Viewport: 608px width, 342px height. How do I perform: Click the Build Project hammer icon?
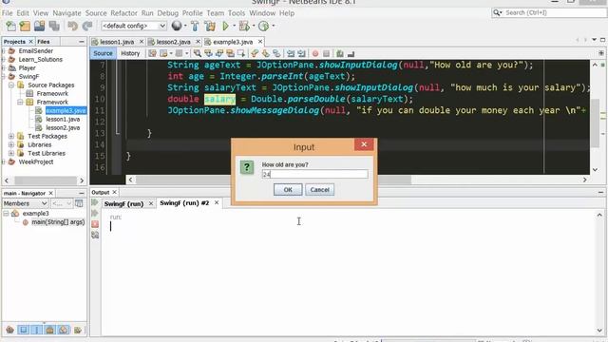[195, 26]
